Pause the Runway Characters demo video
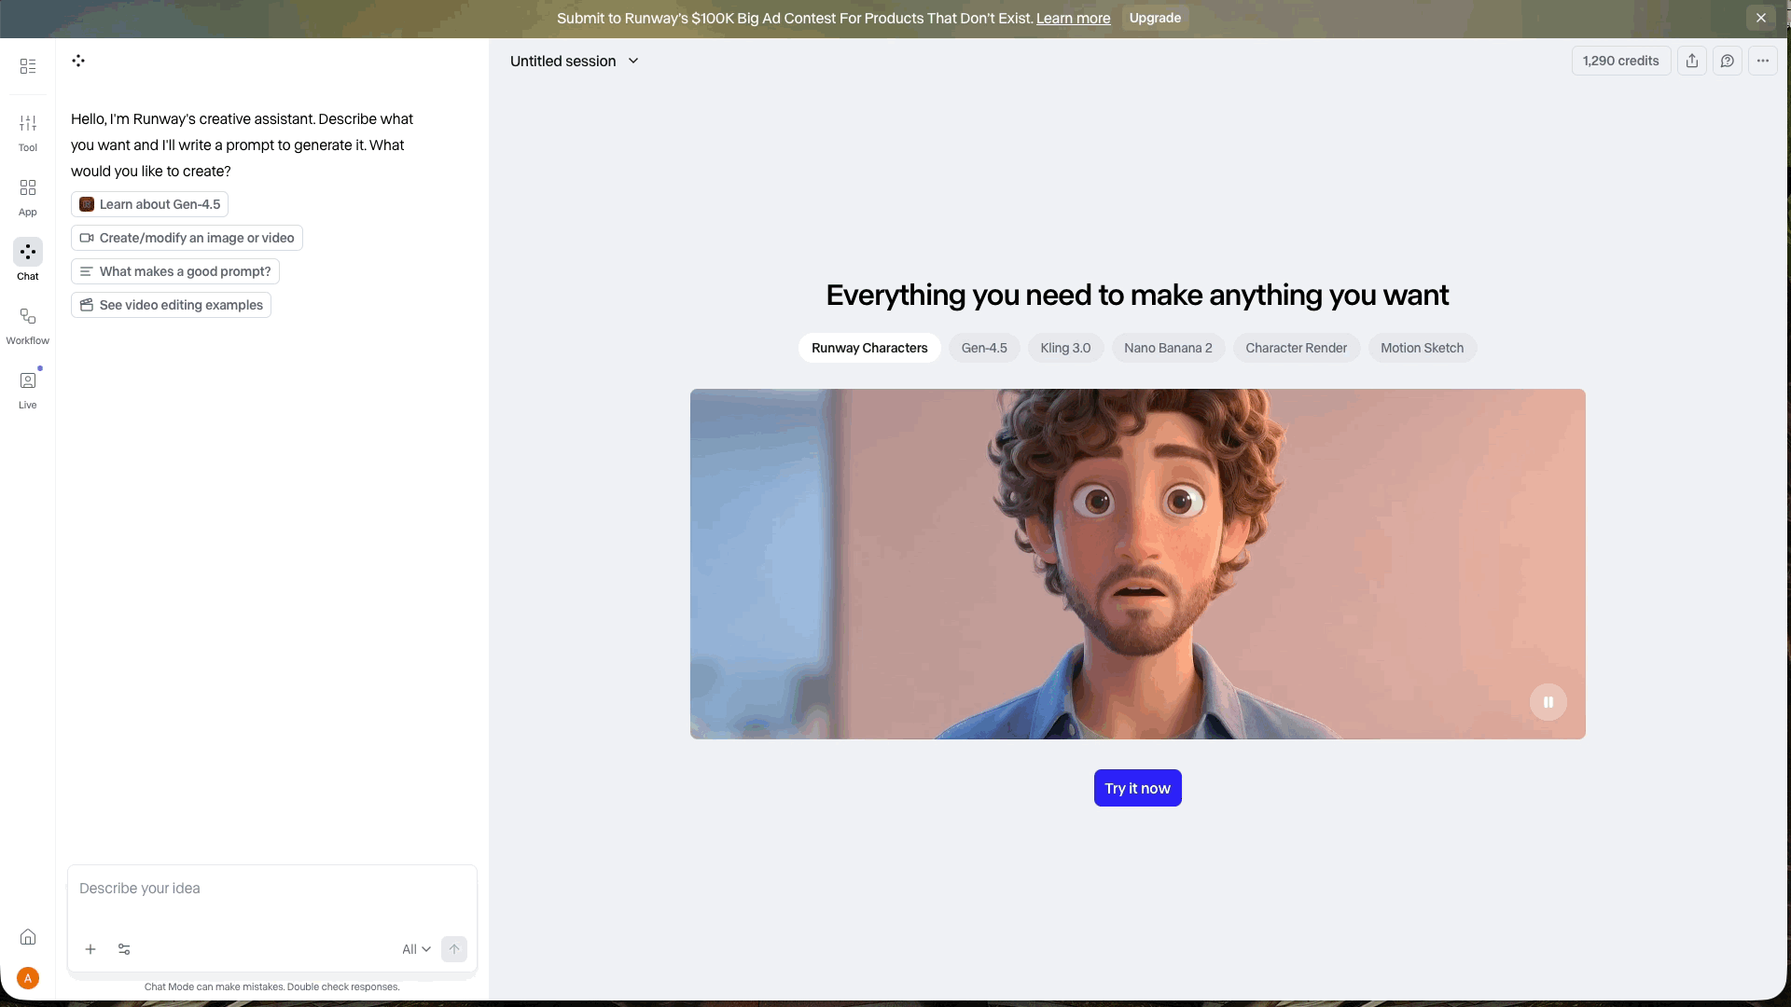The image size is (1791, 1007). (1548, 702)
